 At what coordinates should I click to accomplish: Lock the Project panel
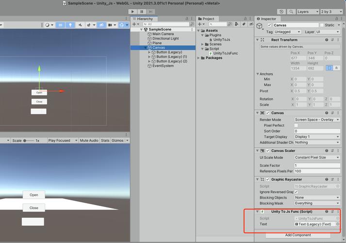click(245, 18)
